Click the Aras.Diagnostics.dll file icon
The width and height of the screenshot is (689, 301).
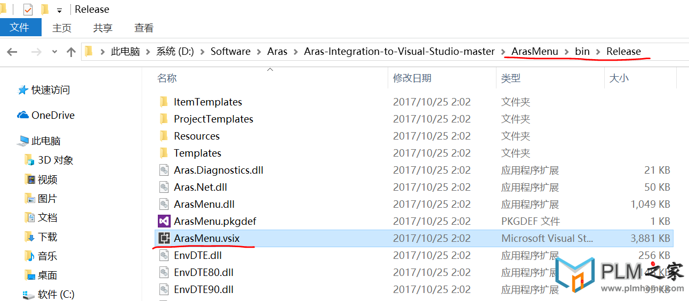[x=164, y=170]
